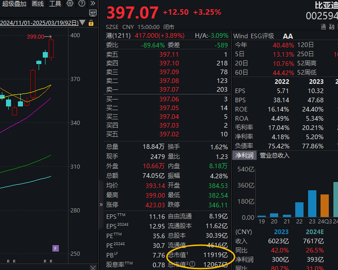Select the 买五 price 397.02
338x270 pixels.
point(169,134)
